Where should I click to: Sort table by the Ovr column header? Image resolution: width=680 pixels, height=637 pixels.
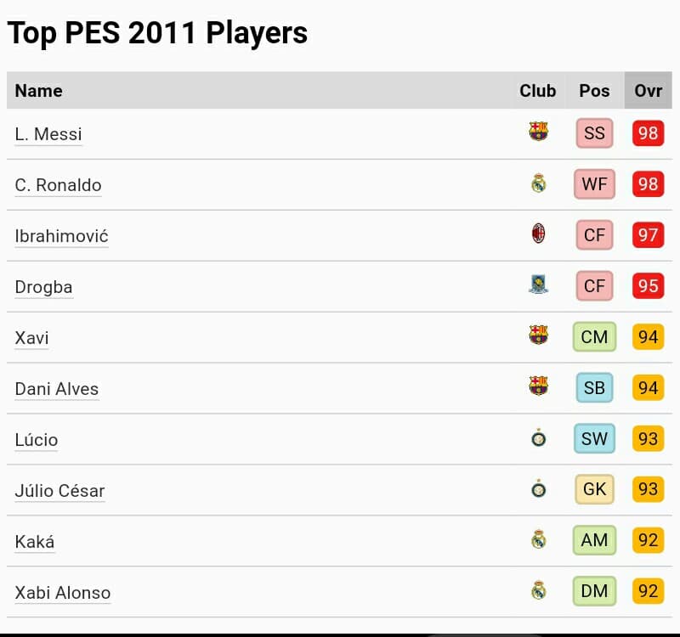pos(648,91)
